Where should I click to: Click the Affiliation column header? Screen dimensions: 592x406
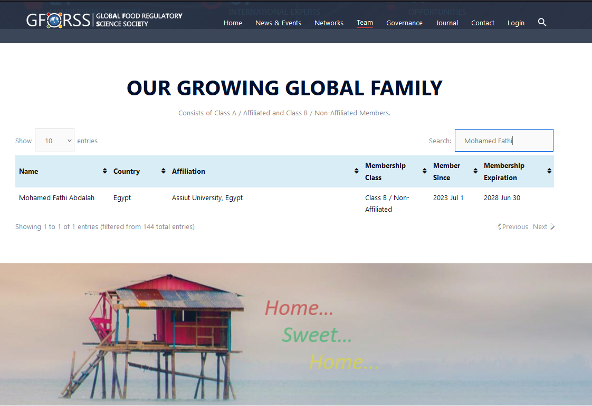pos(265,171)
